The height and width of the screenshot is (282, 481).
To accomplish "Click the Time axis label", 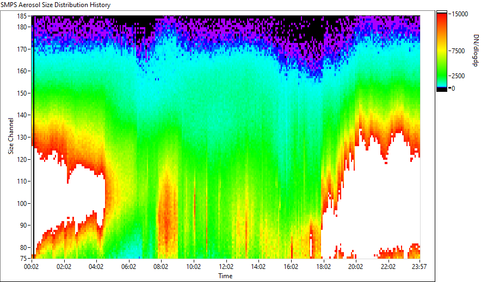I will click(225, 276).
